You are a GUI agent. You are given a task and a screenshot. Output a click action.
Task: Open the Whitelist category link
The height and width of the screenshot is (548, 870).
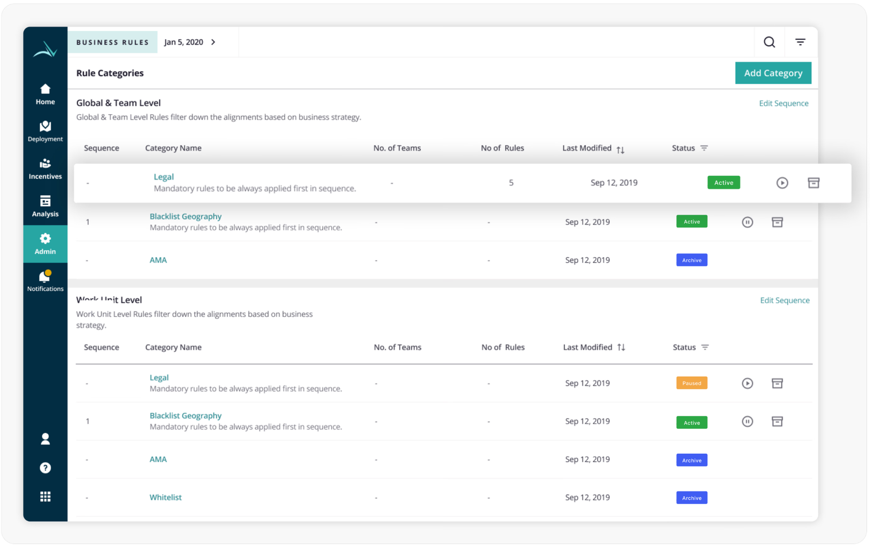click(x=165, y=497)
